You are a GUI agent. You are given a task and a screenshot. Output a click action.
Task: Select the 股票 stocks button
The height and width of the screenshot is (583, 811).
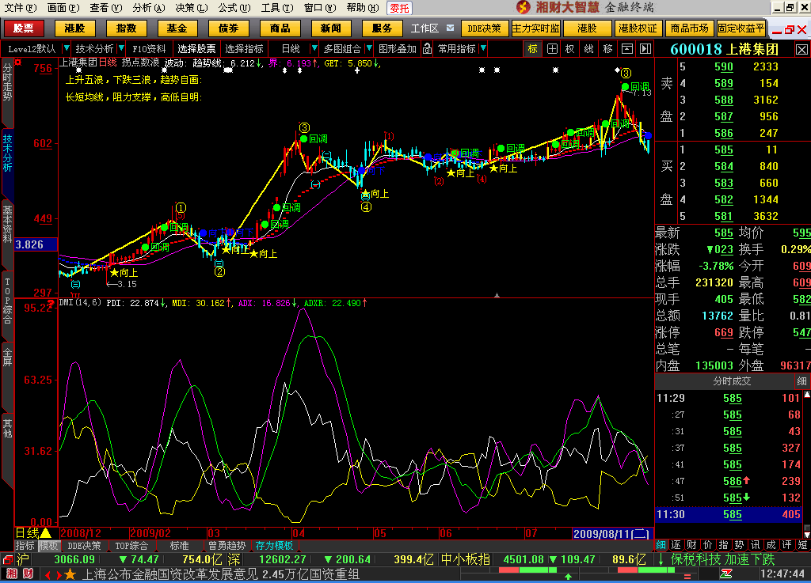click(24, 28)
